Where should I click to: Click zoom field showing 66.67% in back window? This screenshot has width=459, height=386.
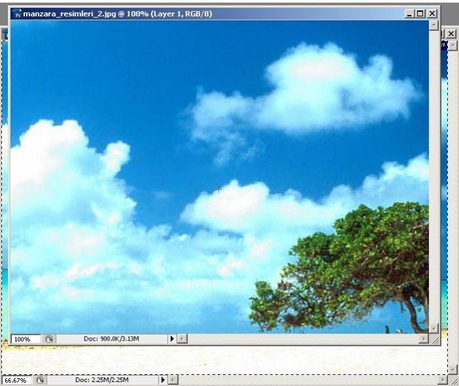(16, 380)
